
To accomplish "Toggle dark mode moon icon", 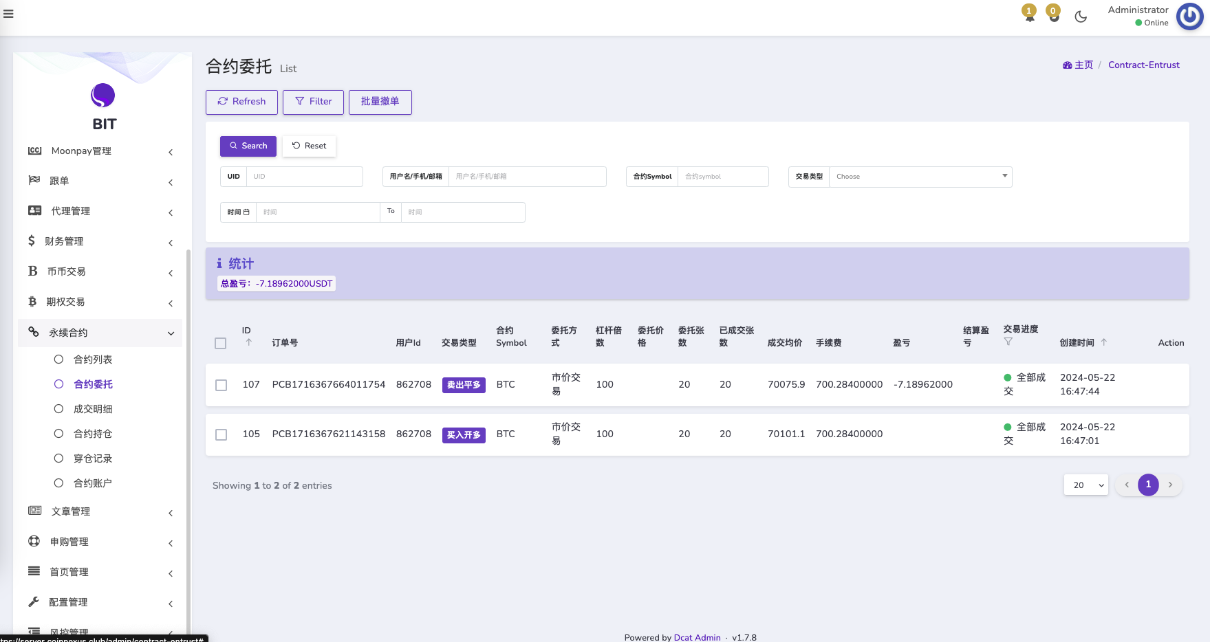I will (x=1081, y=16).
